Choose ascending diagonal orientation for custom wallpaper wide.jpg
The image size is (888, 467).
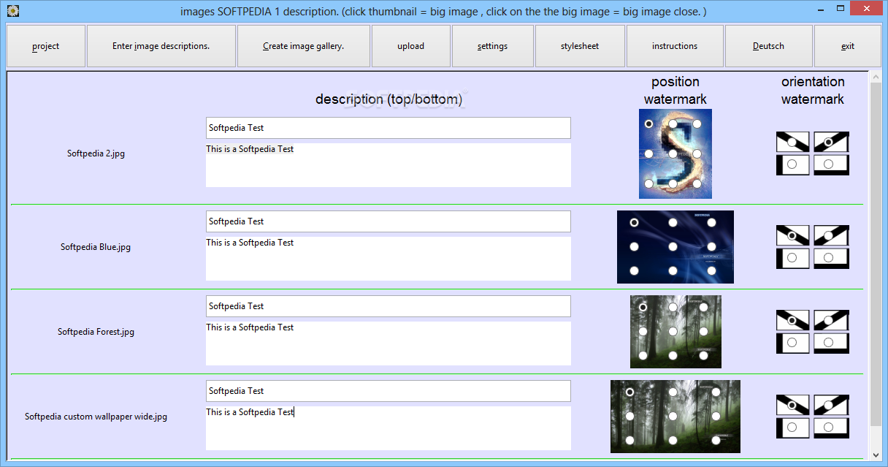point(828,406)
